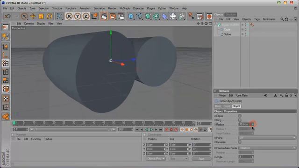299x168 pixels.
Task: Select the Move tool
Action: tap(33, 16)
